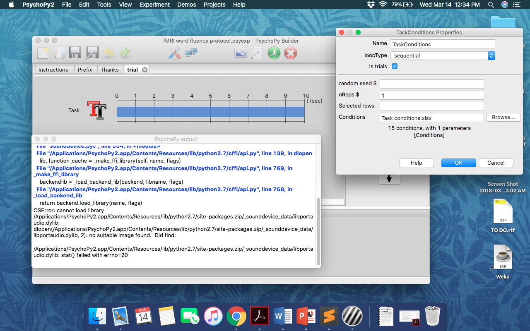The height and width of the screenshot is (331, 530).
Task: Open Google Chrome from the Dock
Action: click(236, 317)
